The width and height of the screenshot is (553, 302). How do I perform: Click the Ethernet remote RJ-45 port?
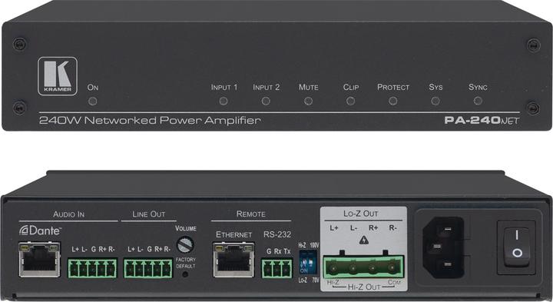233,260
